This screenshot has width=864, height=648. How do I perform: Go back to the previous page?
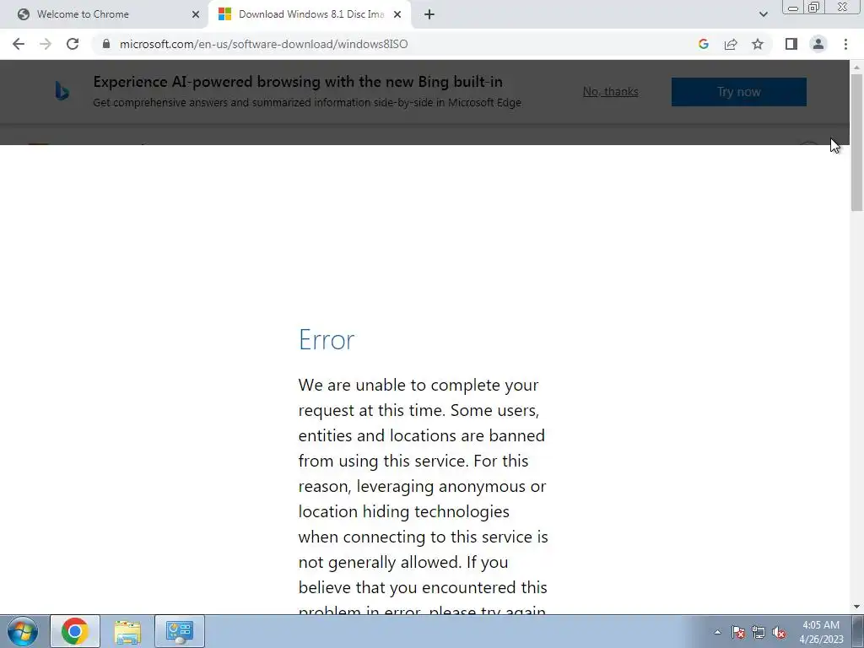coord(19,44)
